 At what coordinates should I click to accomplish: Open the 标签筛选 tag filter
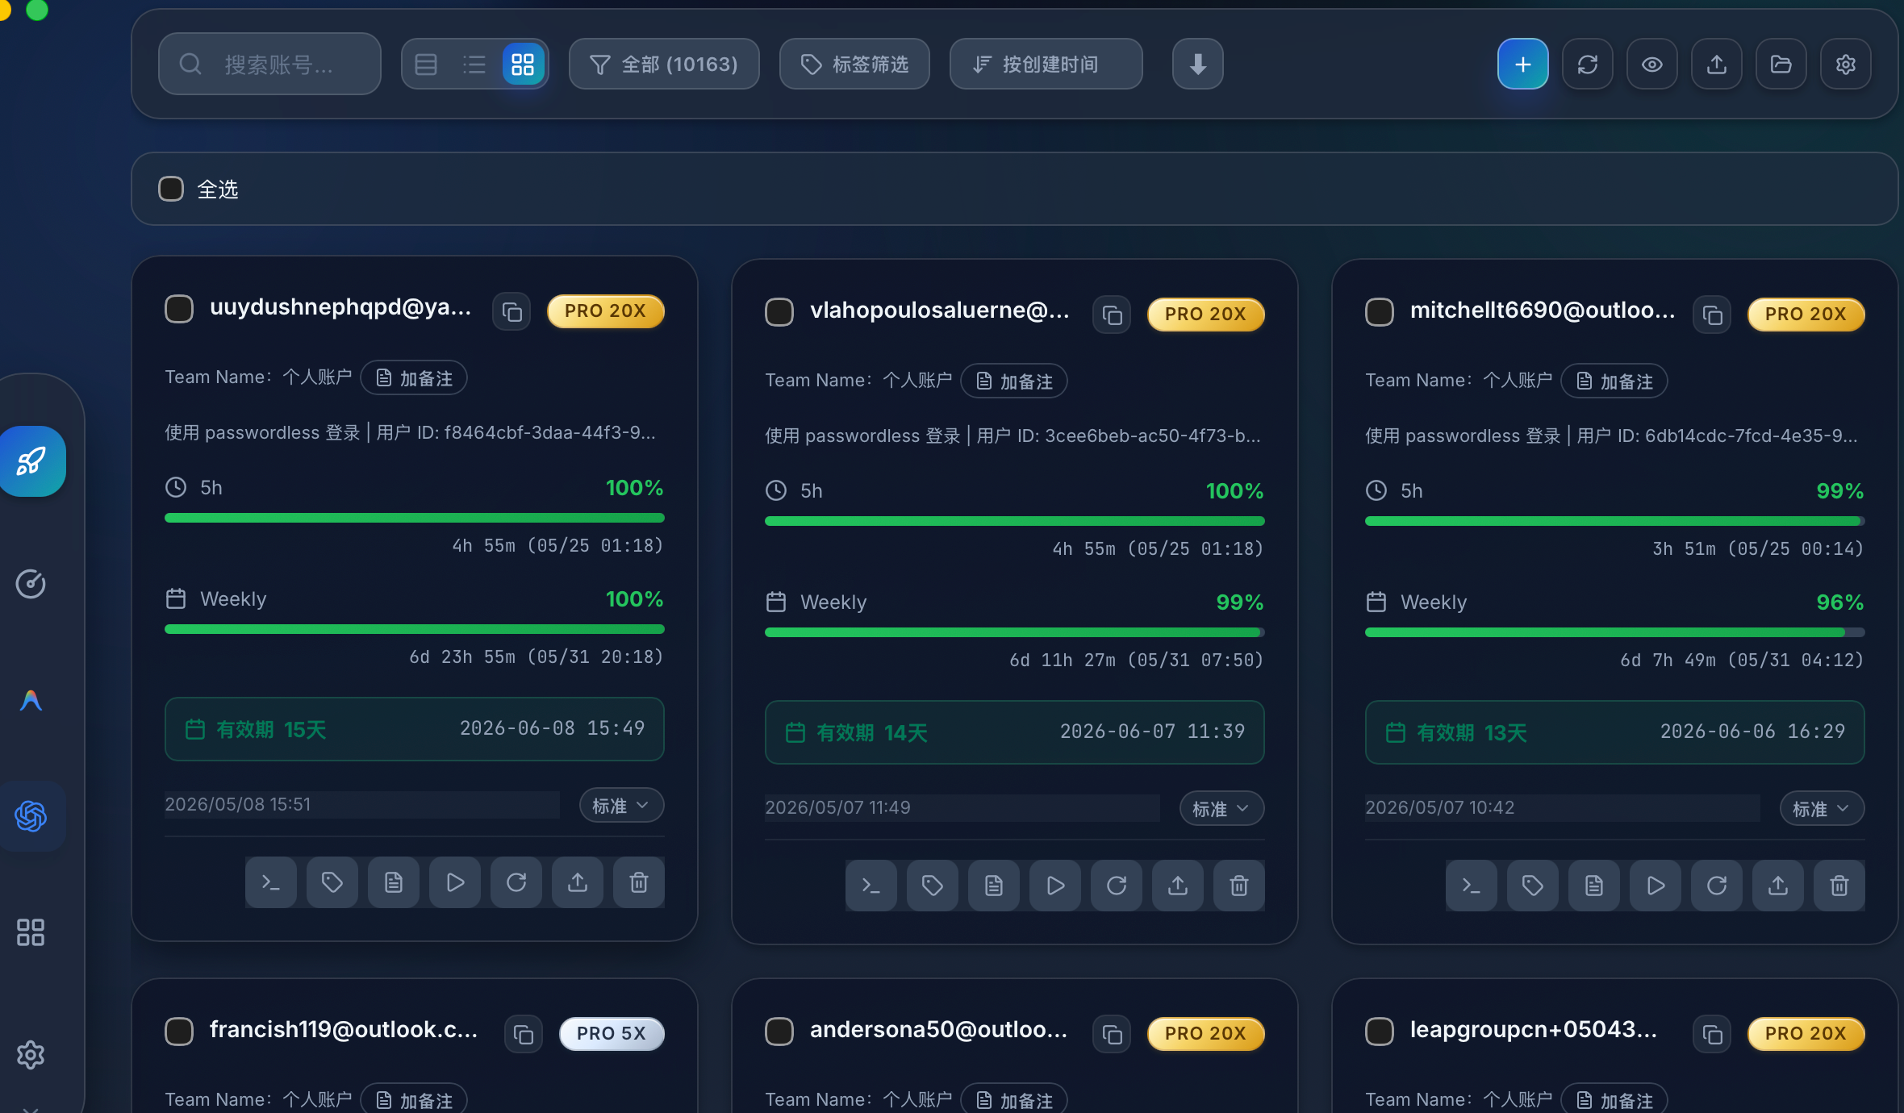[x=854, y=64]
